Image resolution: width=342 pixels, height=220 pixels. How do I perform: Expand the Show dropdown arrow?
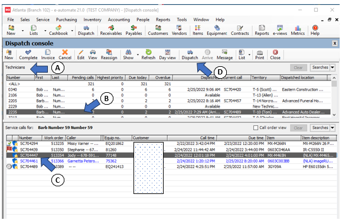[x=138, y=54]
